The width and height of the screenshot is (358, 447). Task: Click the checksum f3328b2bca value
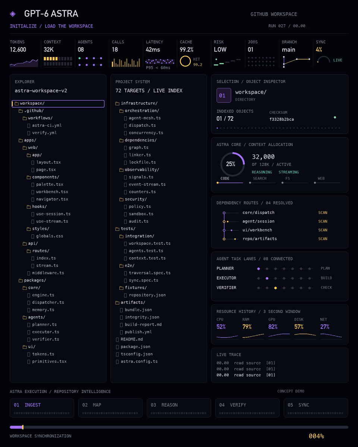click(x=282, y=119)
